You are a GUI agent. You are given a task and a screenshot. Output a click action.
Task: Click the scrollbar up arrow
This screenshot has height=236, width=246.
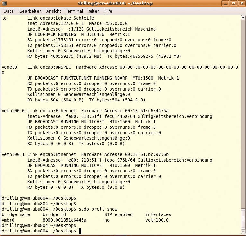[x=243, y=17]
